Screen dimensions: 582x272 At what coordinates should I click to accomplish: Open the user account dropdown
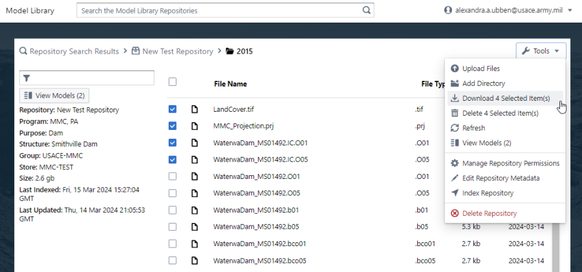(508, 10)
